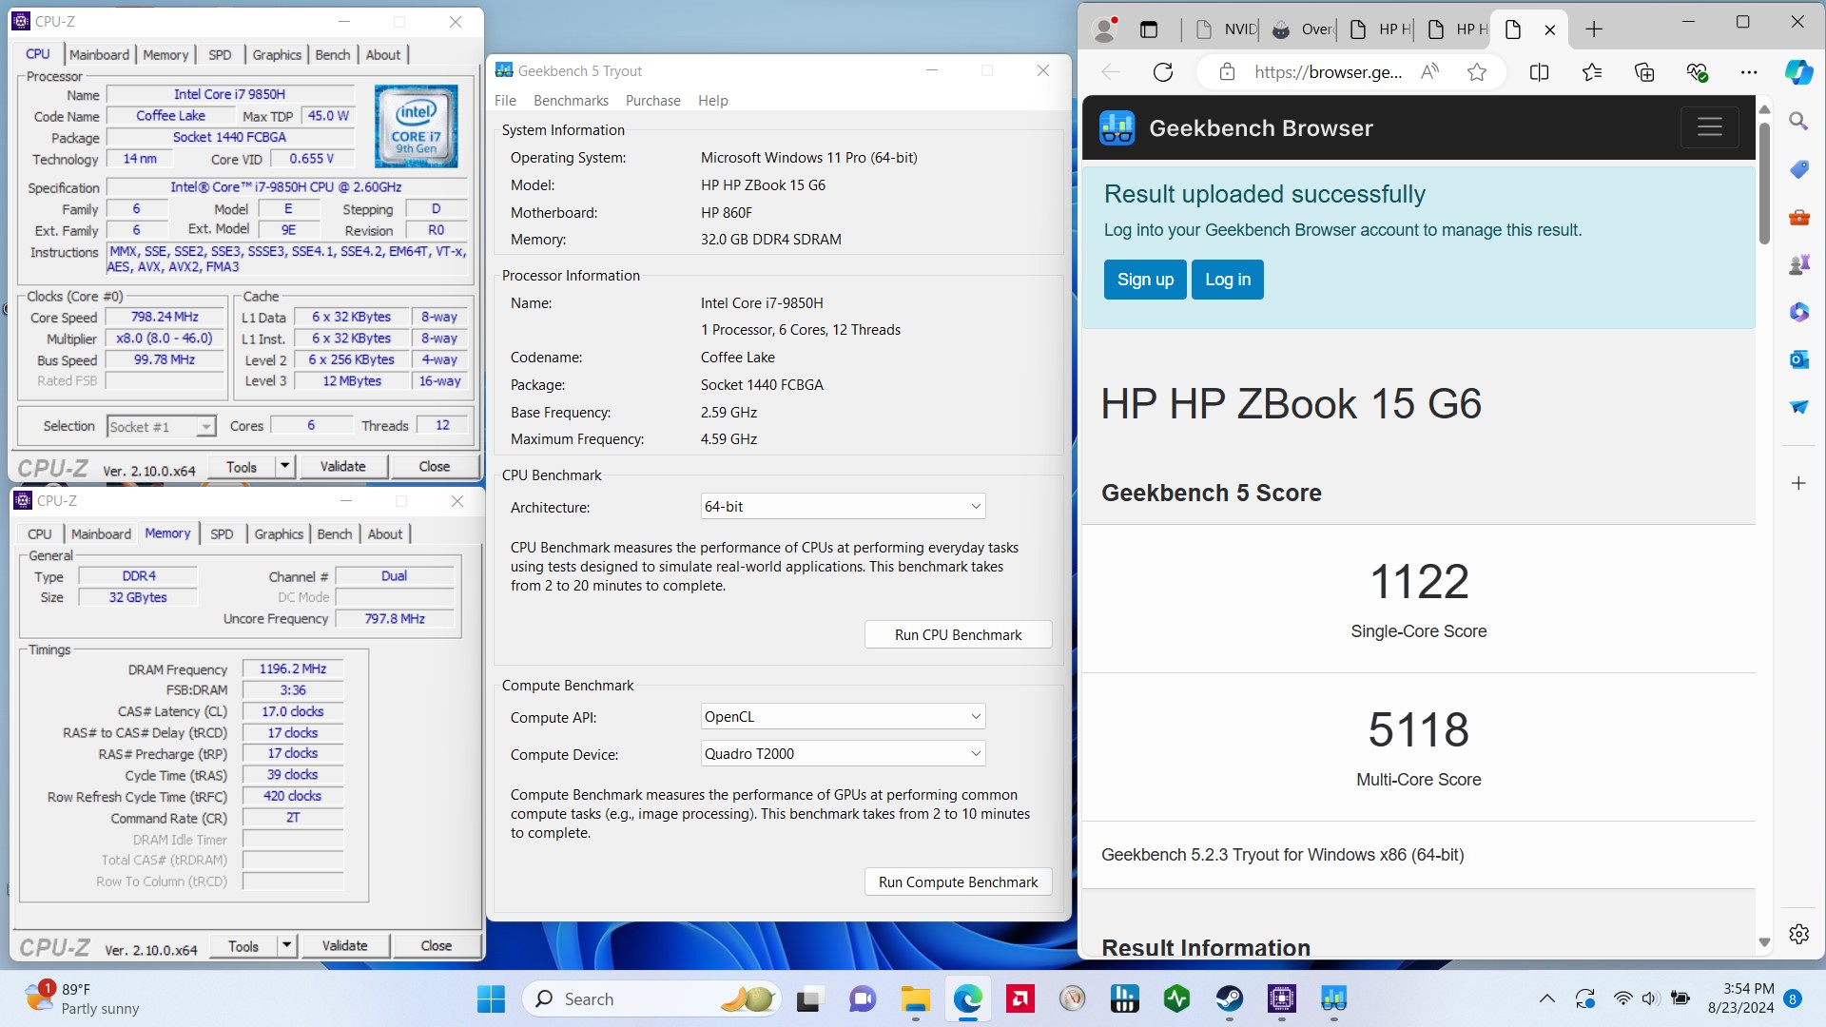Click the Windows Start button
The image size is (1826, 1027).
(x=491, y=998)
